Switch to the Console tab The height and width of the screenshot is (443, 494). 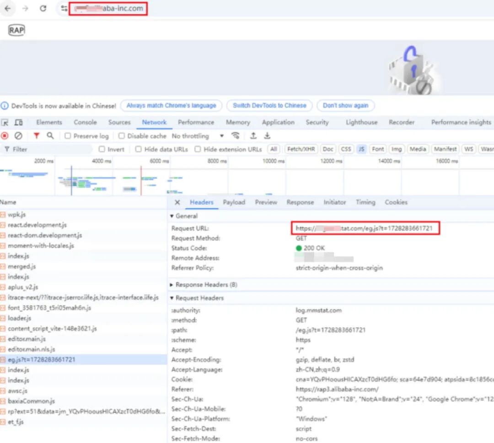coord(85,122)
